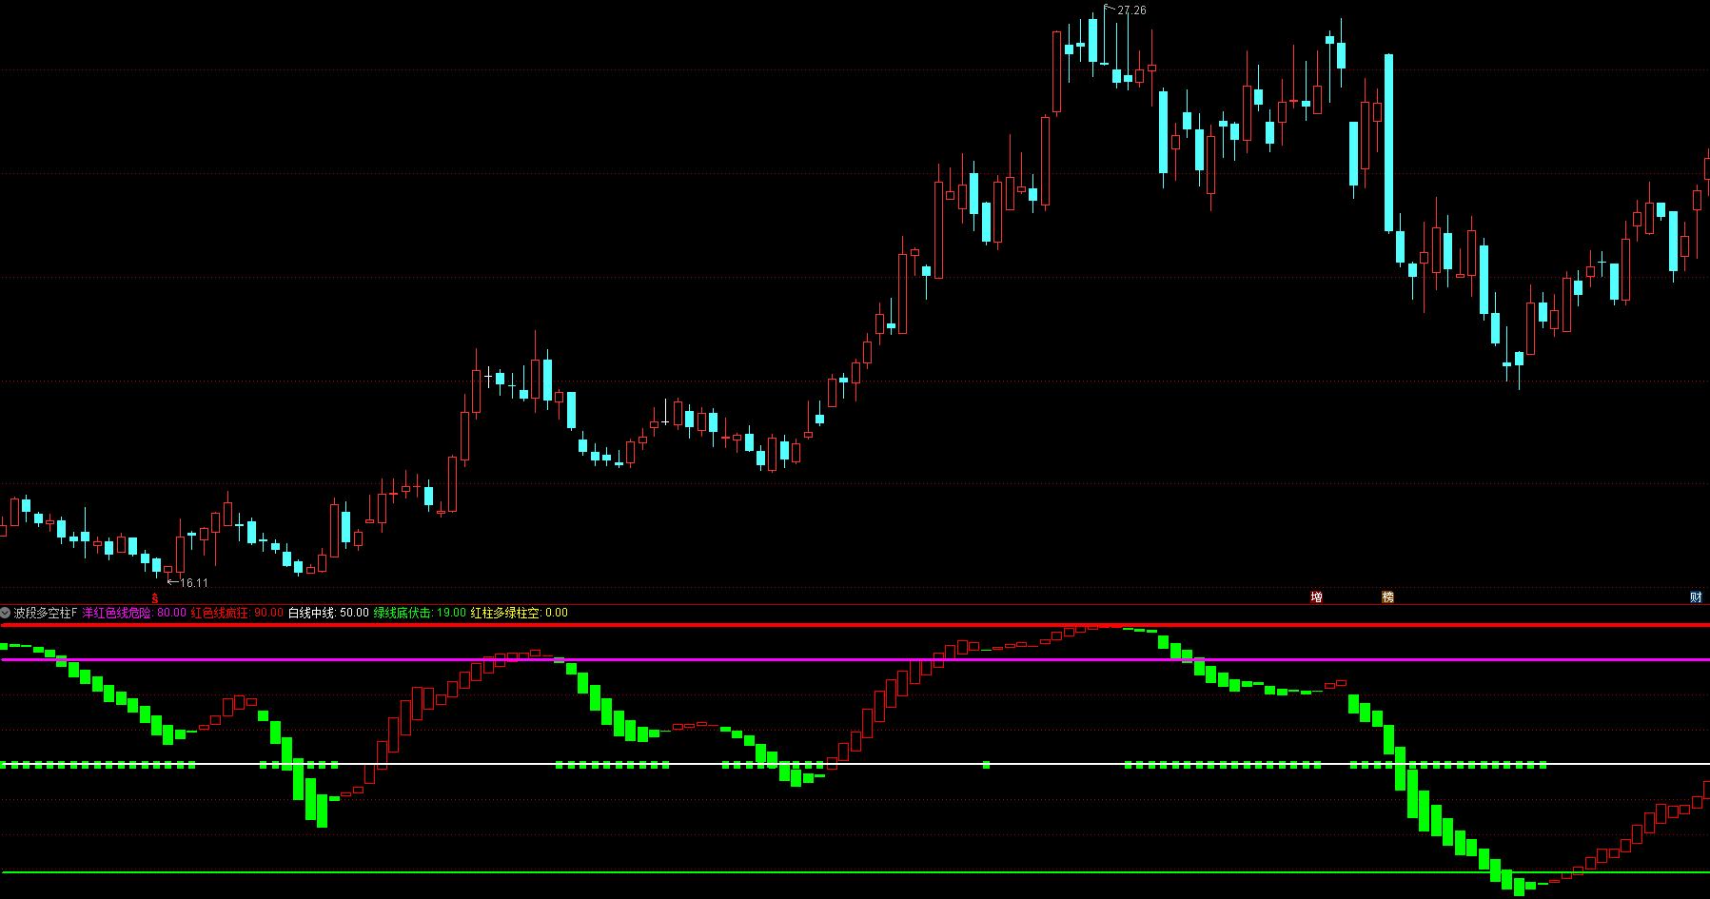Select the 波段多空柱F indicator name
Screen dimensions: 1710x899
(x=45, y=613)
